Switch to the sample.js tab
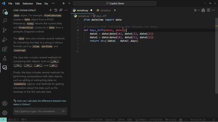218x122 pixels. point(106,11)
